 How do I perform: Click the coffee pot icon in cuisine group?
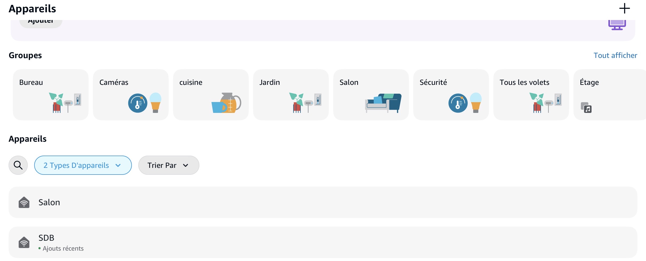226,103
